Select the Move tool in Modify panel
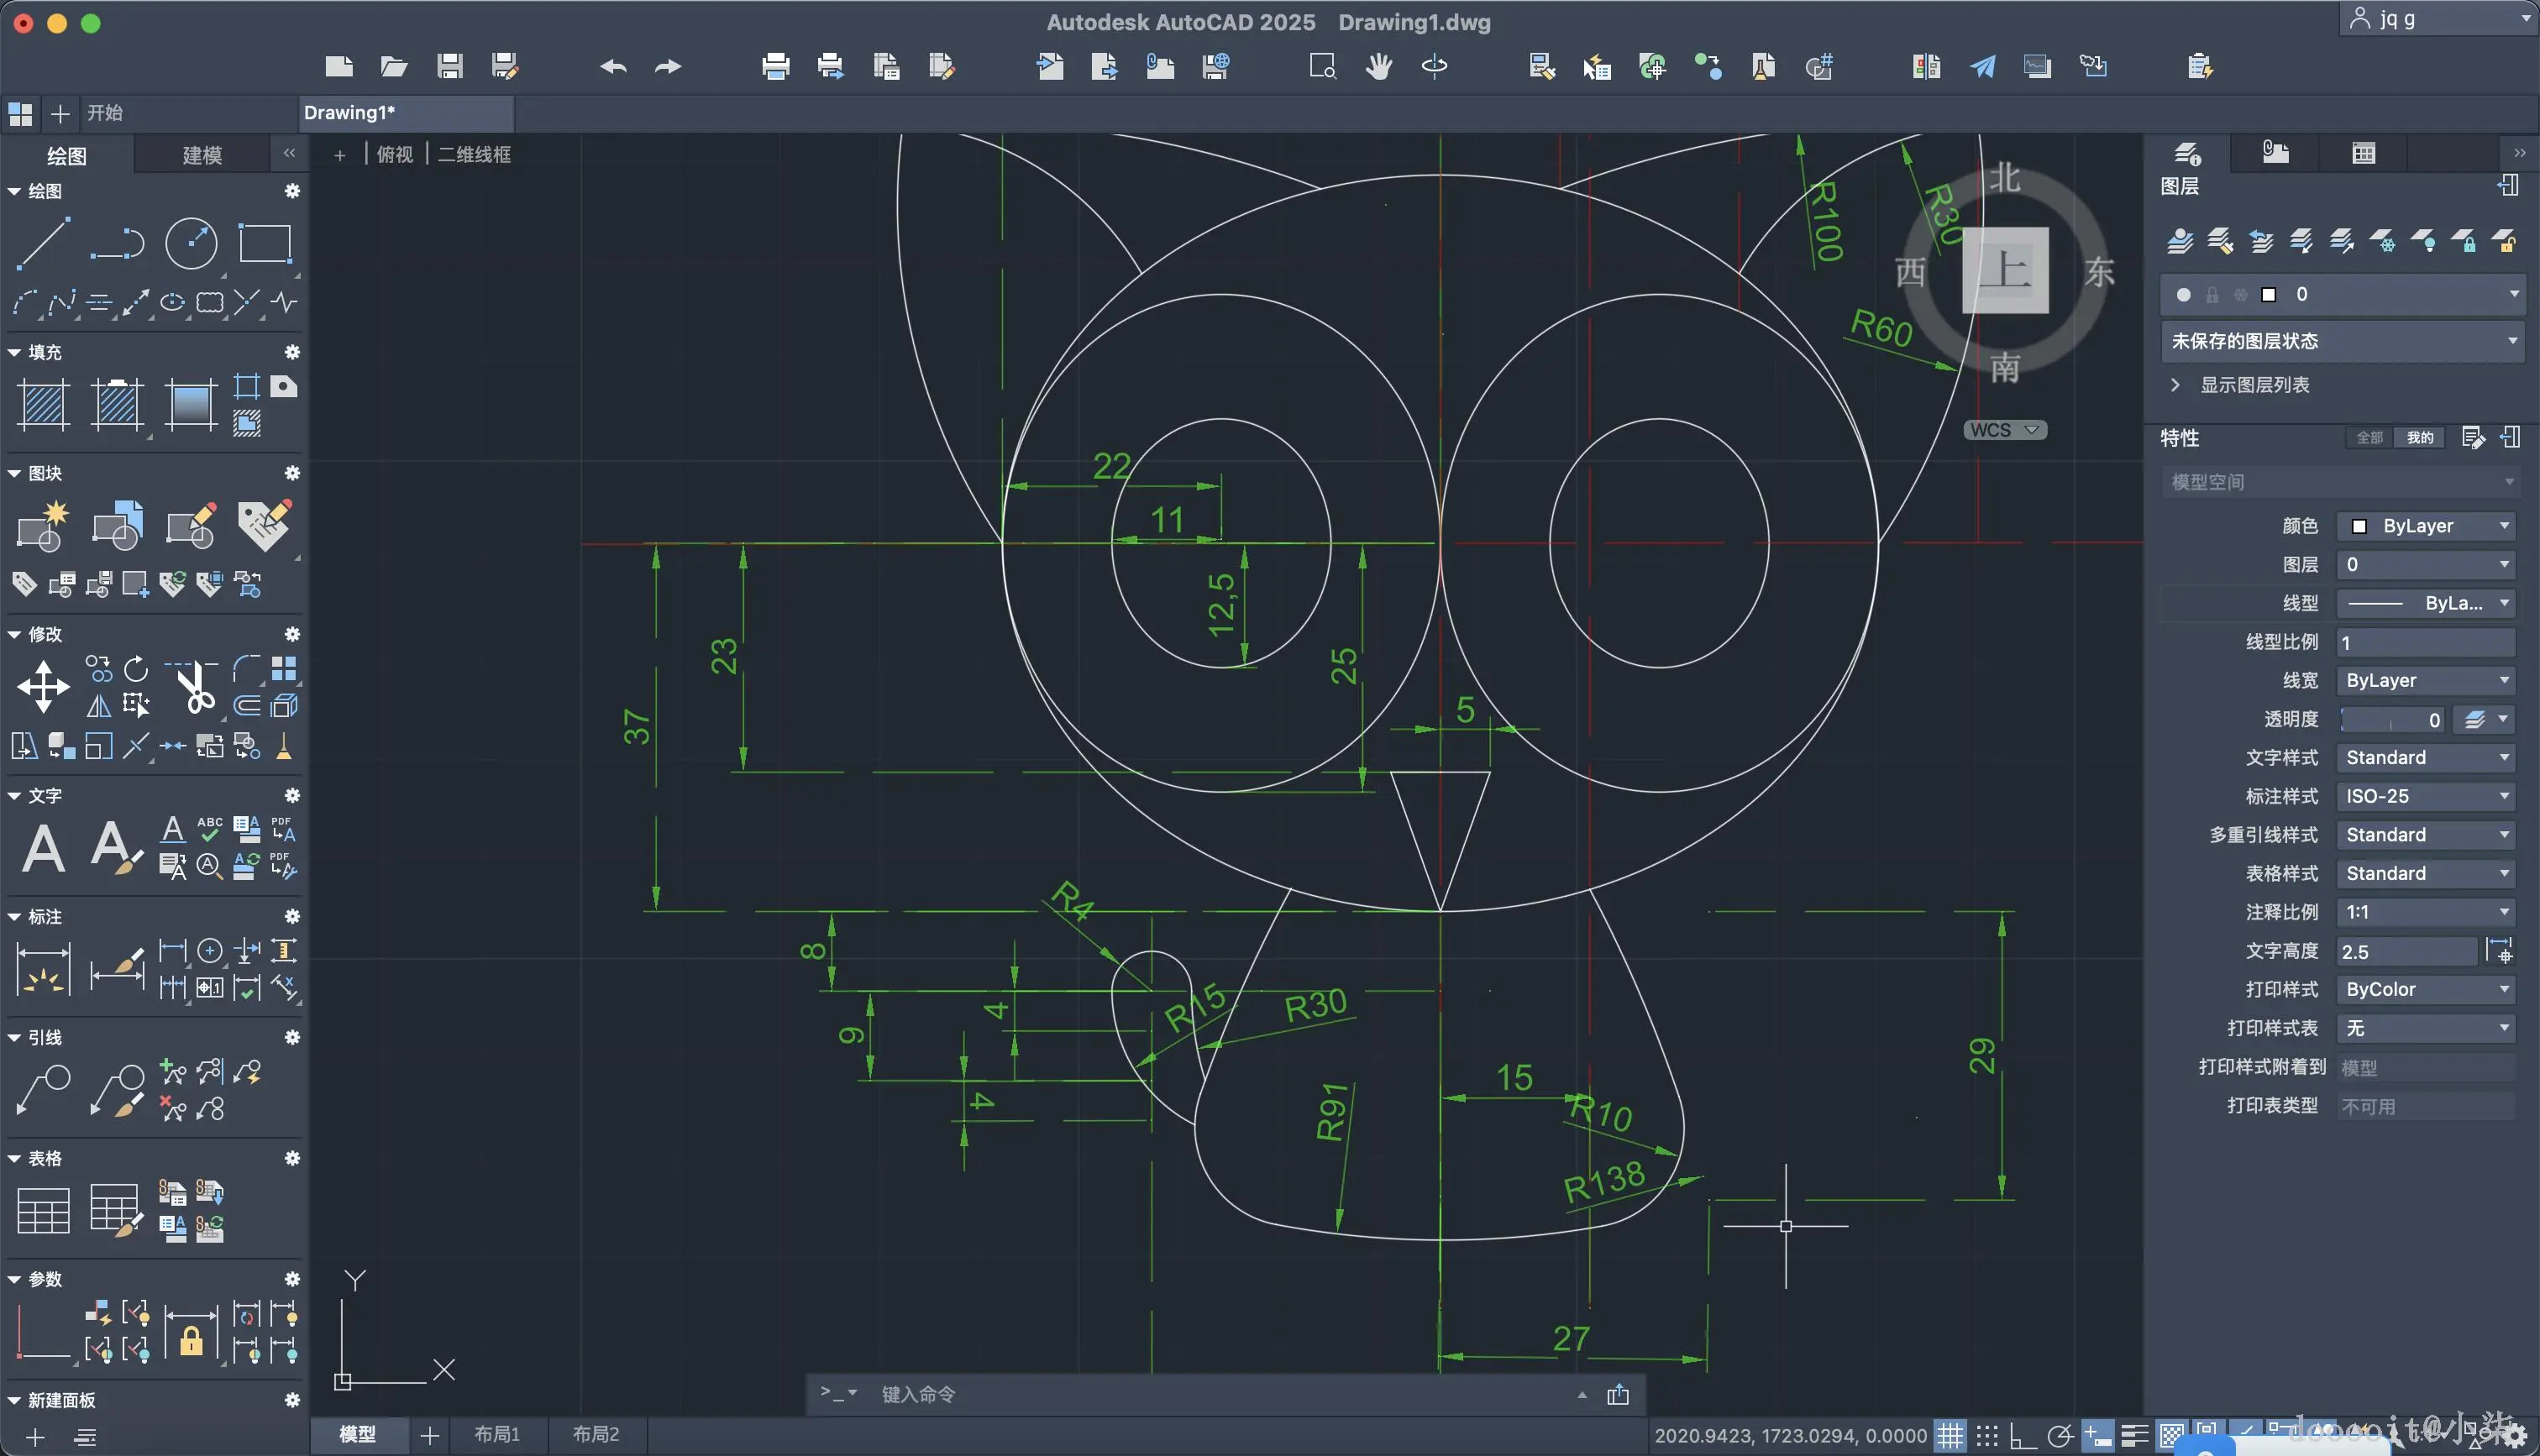 (x=43, y=686)
